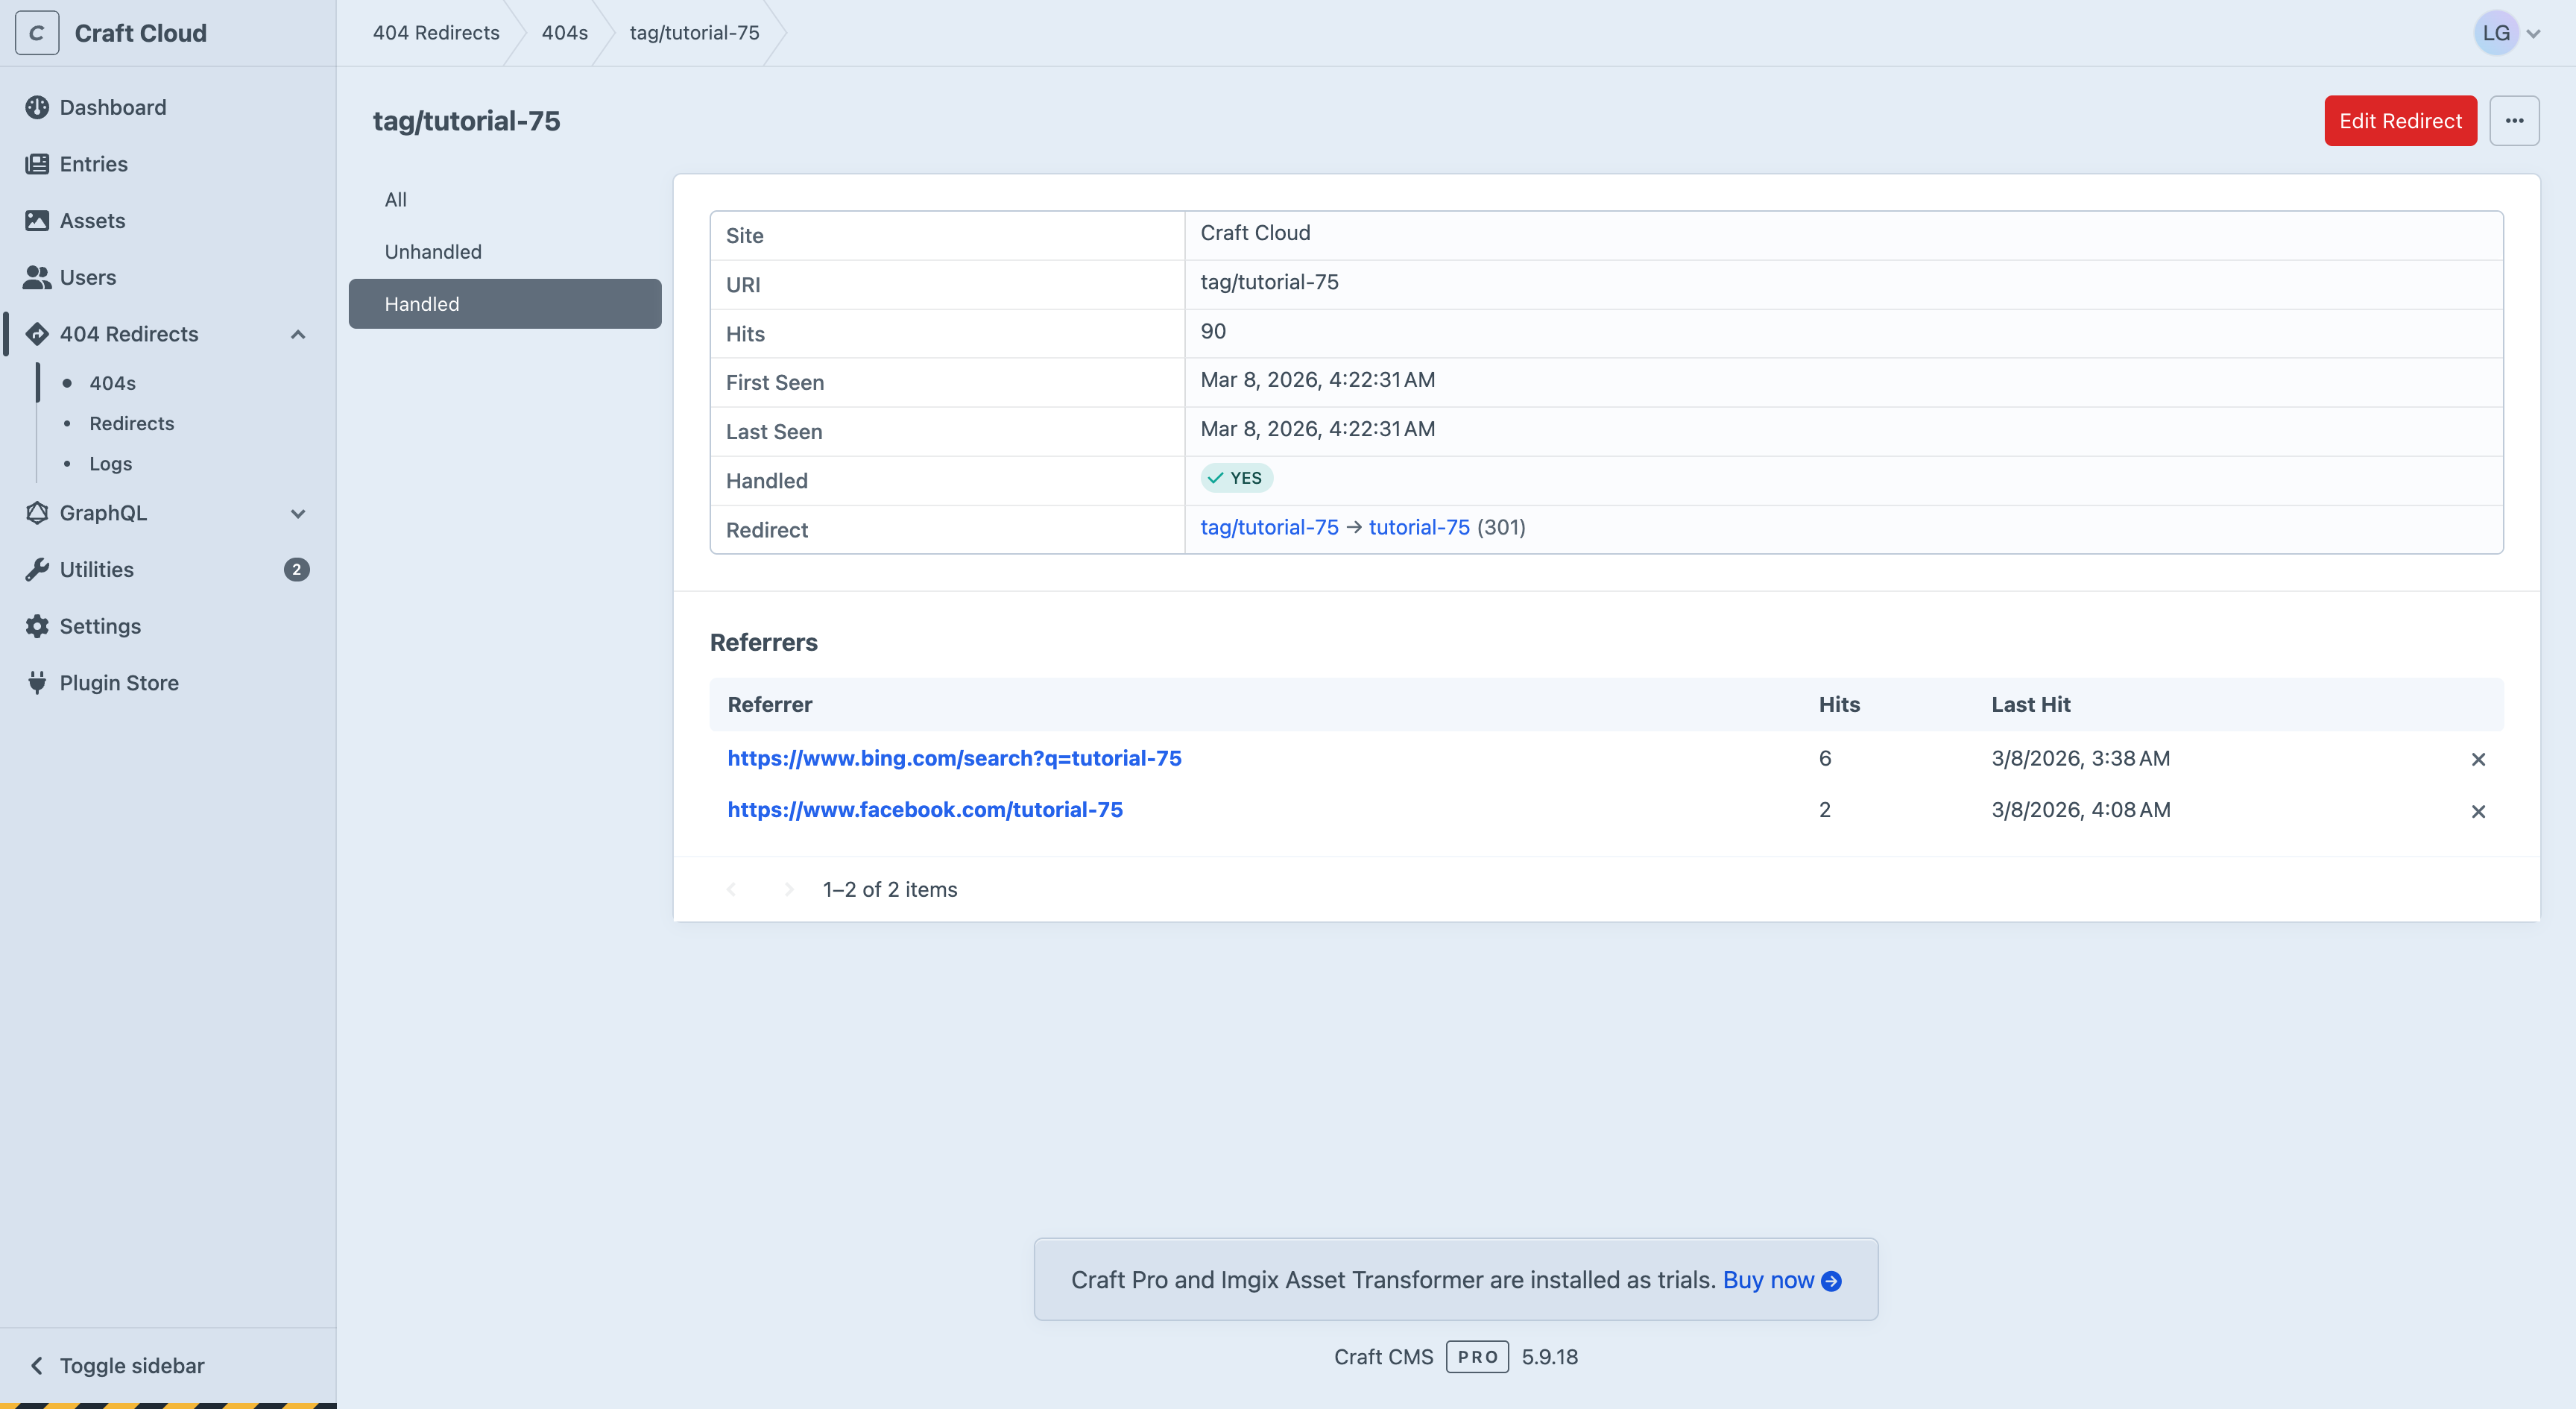Click the 404 Redirects breadcrumb
The height and width of the screenshot is (1409, 2576).
(436, 33)
